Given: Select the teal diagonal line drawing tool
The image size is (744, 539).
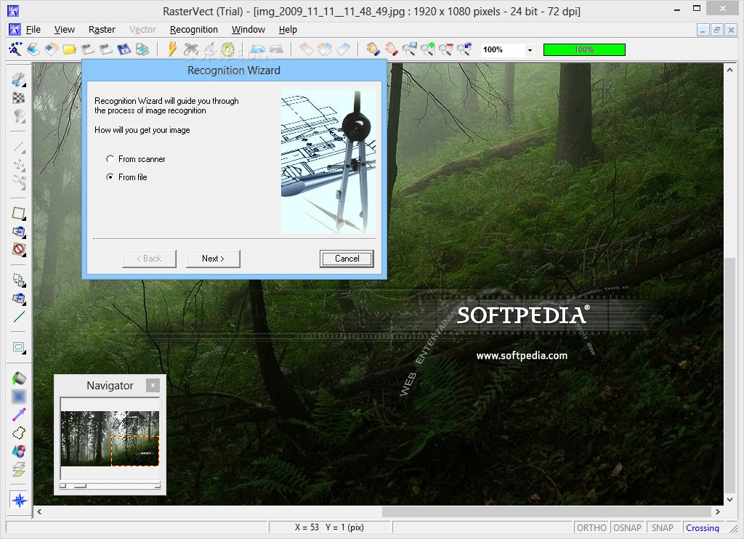Looking at the screenshot, I should (18, 317).
